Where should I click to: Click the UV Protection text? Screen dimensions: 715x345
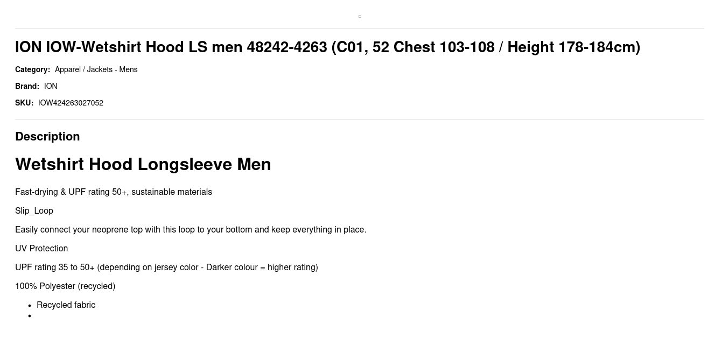(41, 249)
